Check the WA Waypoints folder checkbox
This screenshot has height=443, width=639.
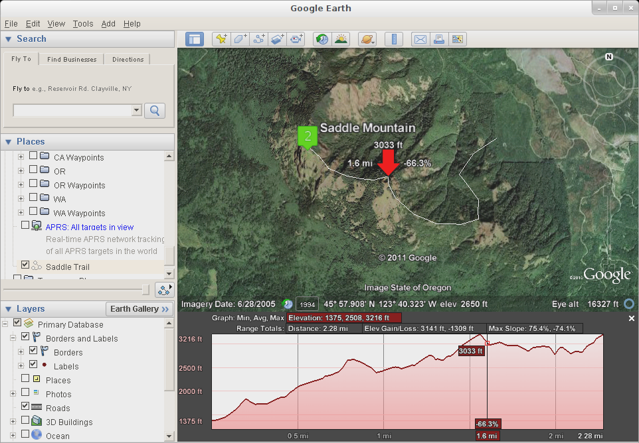pos(33,211)
